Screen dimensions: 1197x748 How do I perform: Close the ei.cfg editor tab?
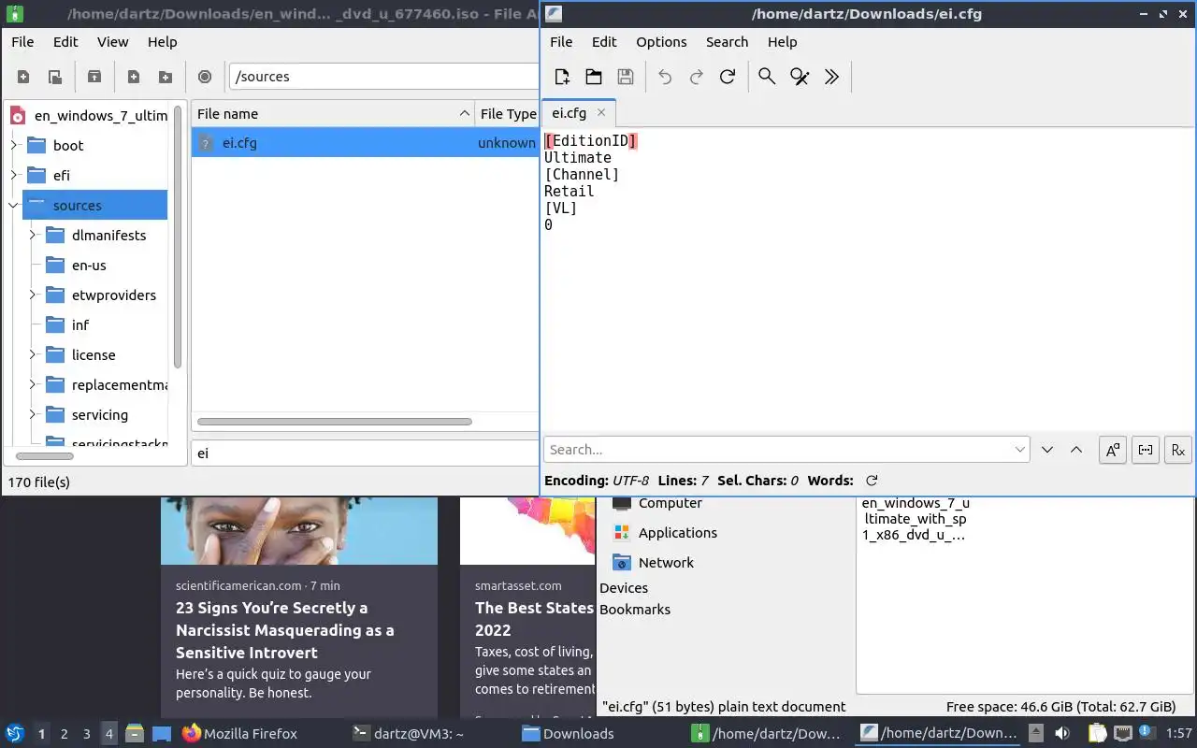[601, 113]
